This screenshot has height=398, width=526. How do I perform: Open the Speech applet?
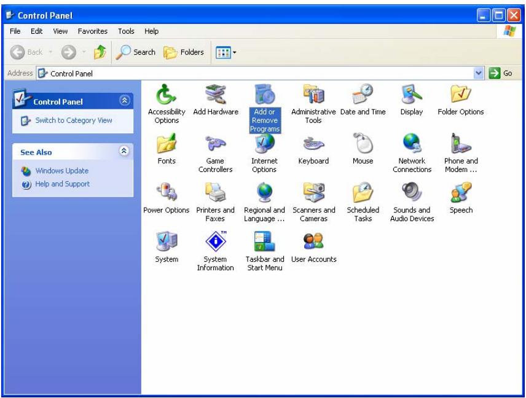[x=461, y=198]
